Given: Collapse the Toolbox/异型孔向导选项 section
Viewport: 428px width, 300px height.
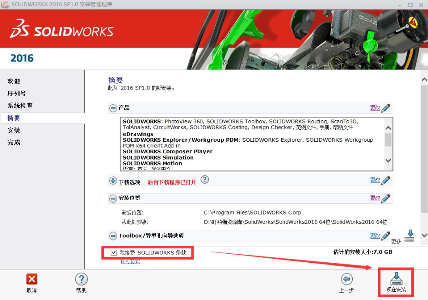Looking at the screenshot, I should (x=113, y=236).
